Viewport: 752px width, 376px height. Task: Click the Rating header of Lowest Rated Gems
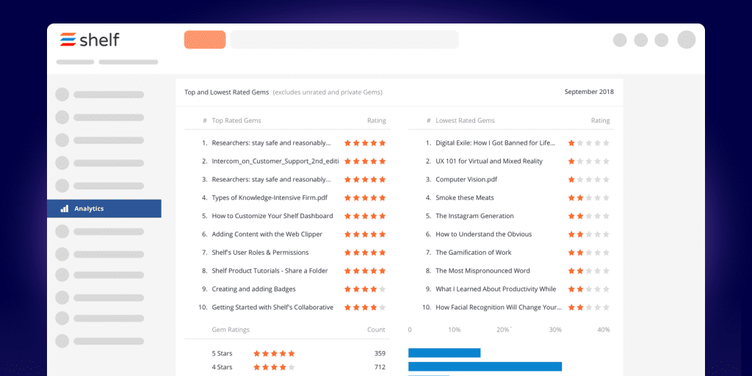point(601,120)
